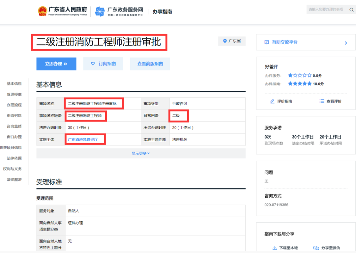Click the 评价指南 pencil icon
The width and height of the screenshot is (356, 253).
272,101
